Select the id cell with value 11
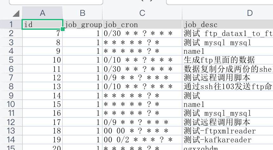This screenshot has height=150, width=273. point(42,69)
